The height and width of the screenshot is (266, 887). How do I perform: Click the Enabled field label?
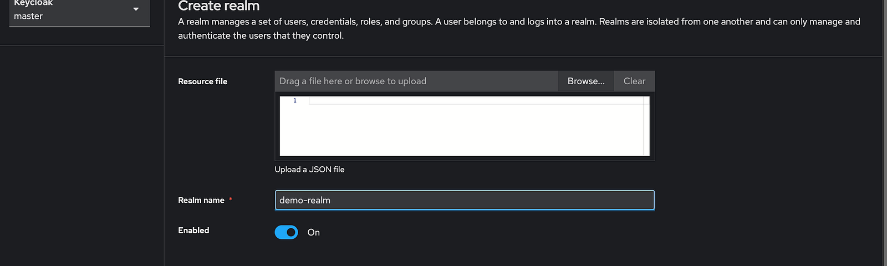(x=193, y=231)
